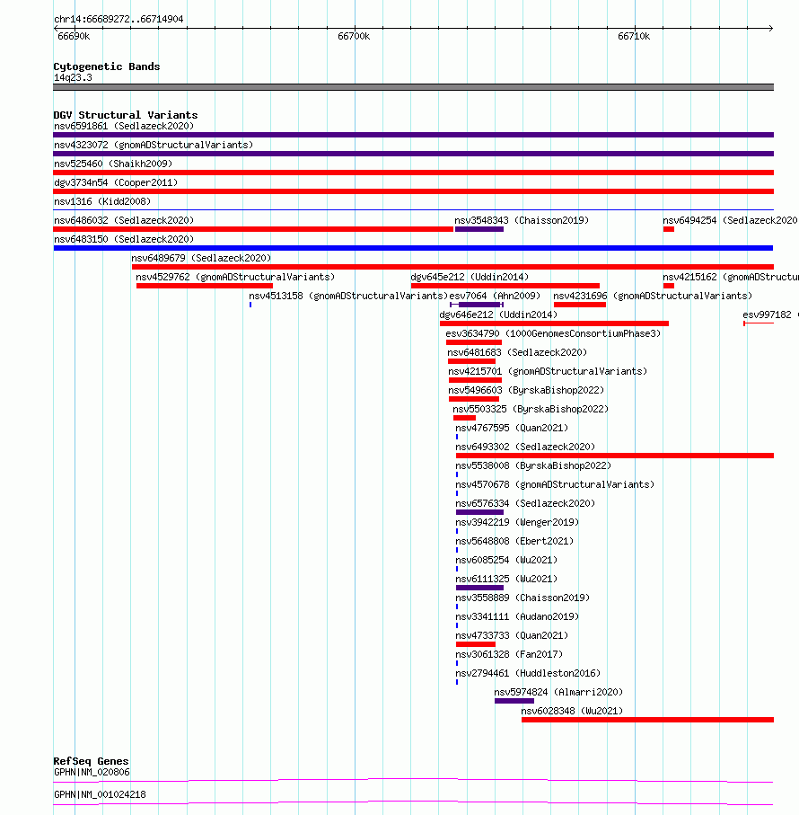799x815 pixels.
Task: Click the nsv6489679 (Sedlazeck2020) label
Action: (201, 258)
